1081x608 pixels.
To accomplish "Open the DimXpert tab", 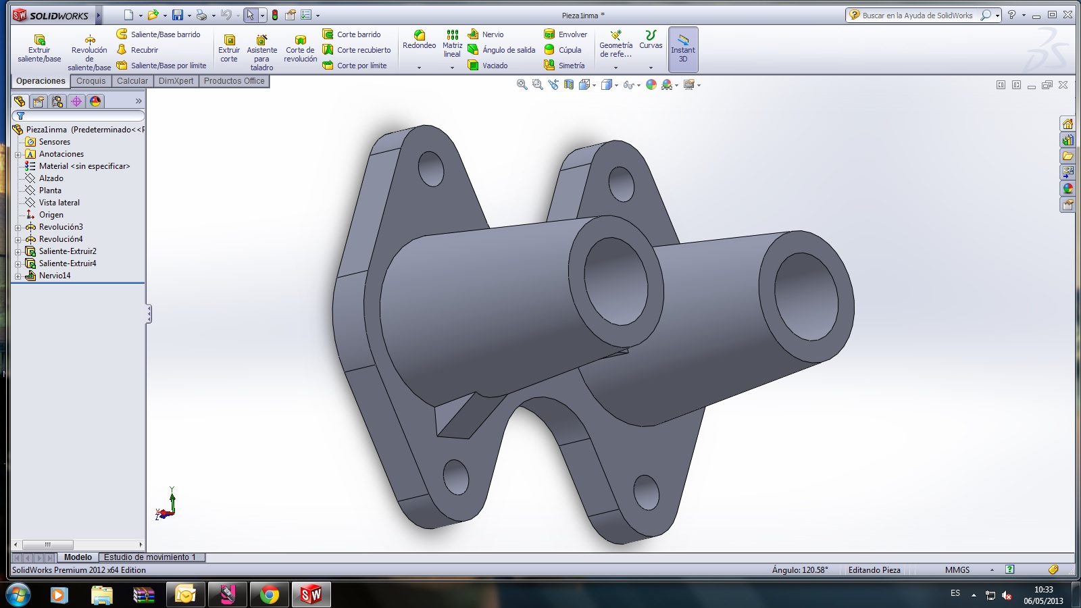I will click(x=176, y=81).
